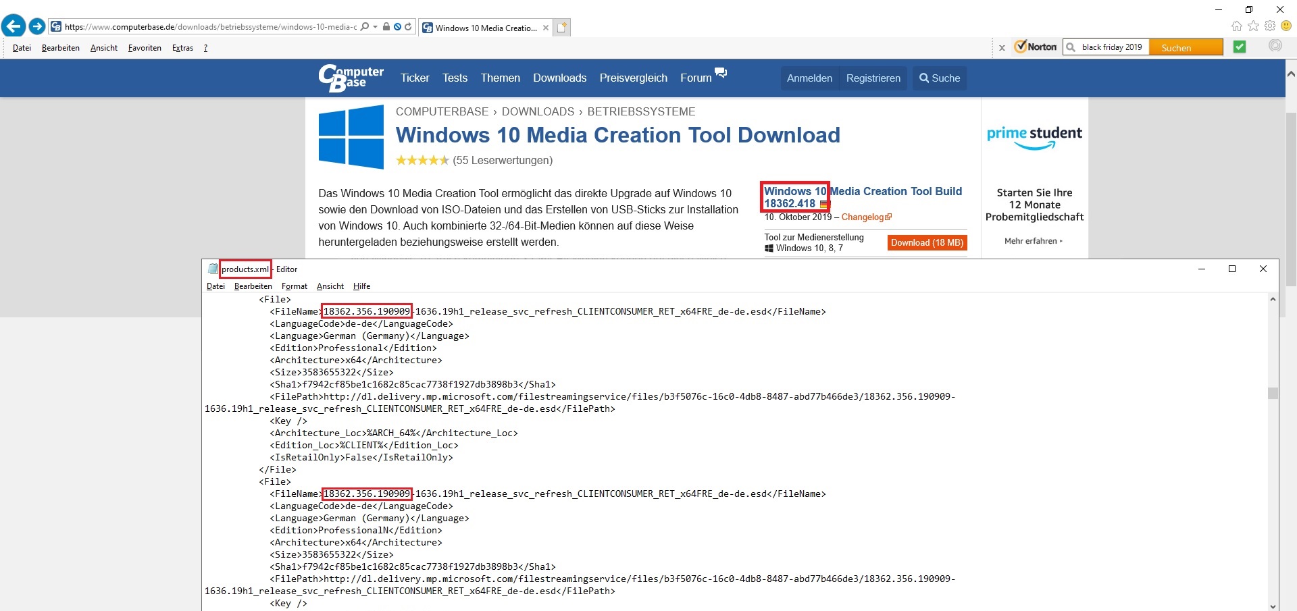
Task: Open the Themen section
Action: (x=501, y=78)
